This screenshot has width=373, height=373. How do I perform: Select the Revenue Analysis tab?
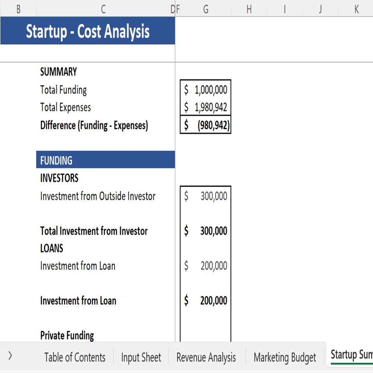[206, 357]
